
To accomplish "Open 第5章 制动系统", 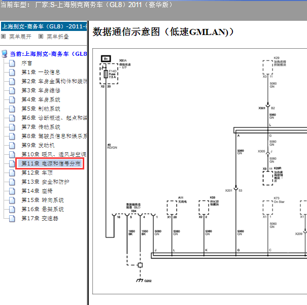I will (x=41, y=109).
